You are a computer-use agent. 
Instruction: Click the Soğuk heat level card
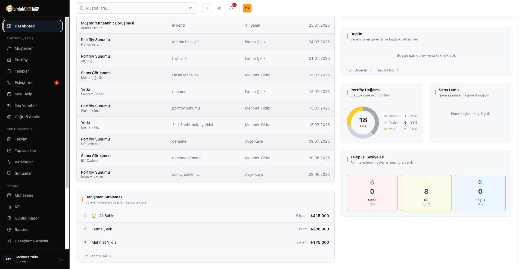click(480, 193)
